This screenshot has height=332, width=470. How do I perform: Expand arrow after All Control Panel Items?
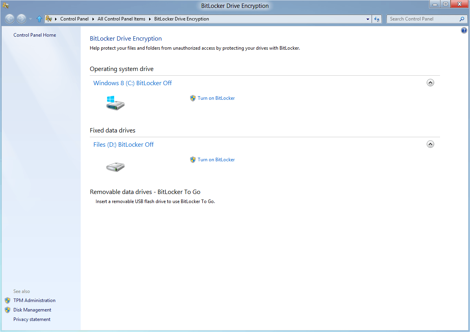point(150,19)
